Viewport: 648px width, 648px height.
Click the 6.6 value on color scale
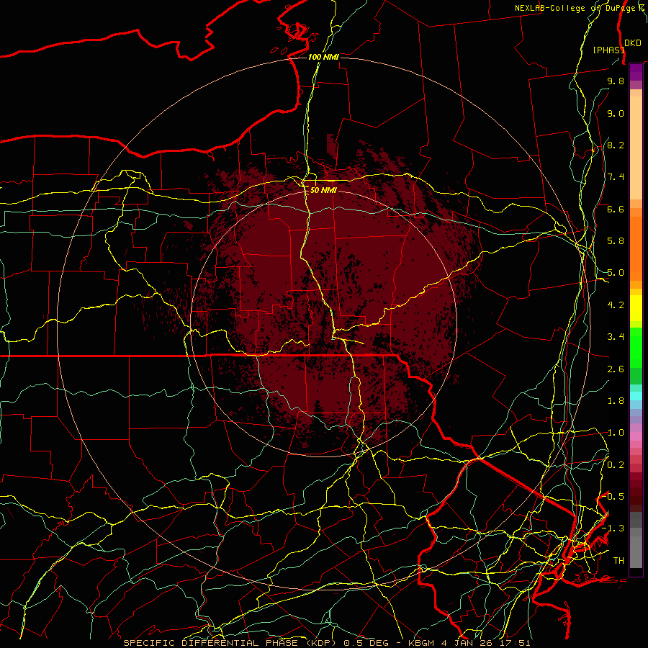tap(616, 209)
